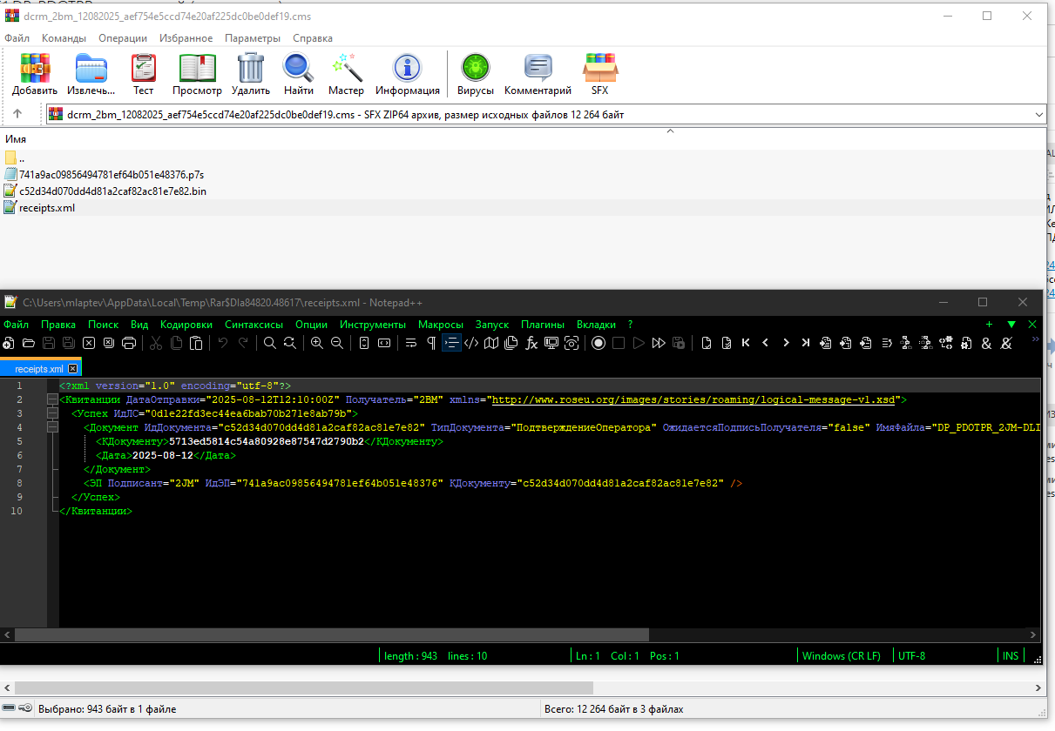Click Notepad++ zoom in icon
The width and height of the screenshot is (1055, 731).
pyautogui.click(x=317, y=343)
